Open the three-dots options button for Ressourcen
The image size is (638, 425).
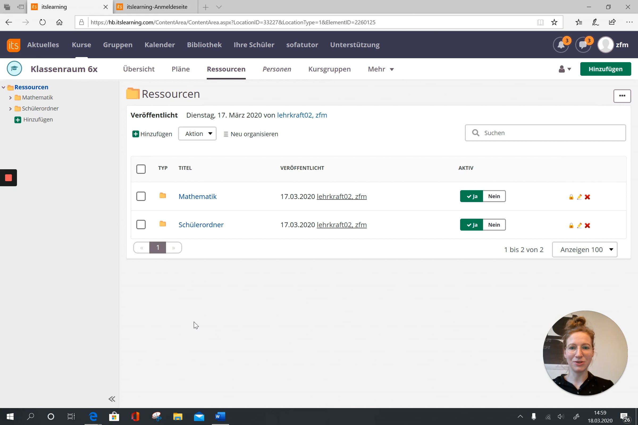tap(622, 96)
